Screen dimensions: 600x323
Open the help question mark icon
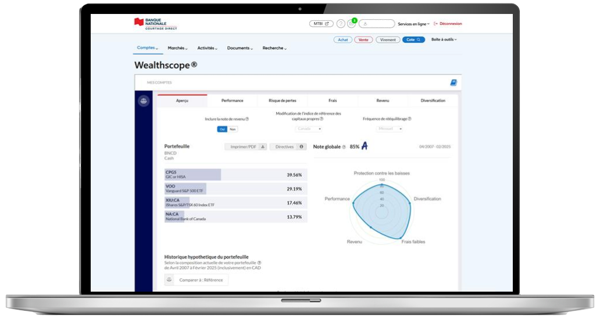tap(341, 24)
